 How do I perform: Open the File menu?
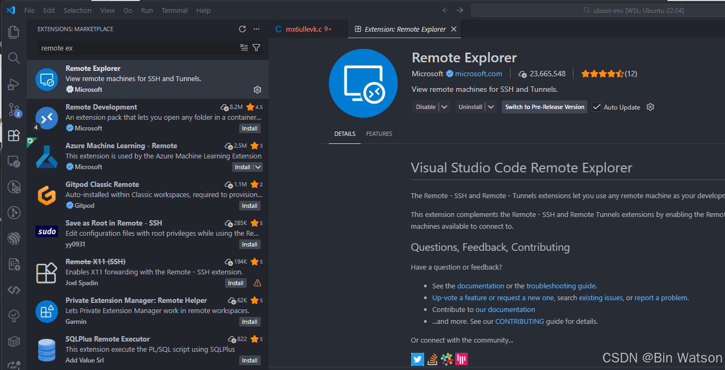(30, 10)
